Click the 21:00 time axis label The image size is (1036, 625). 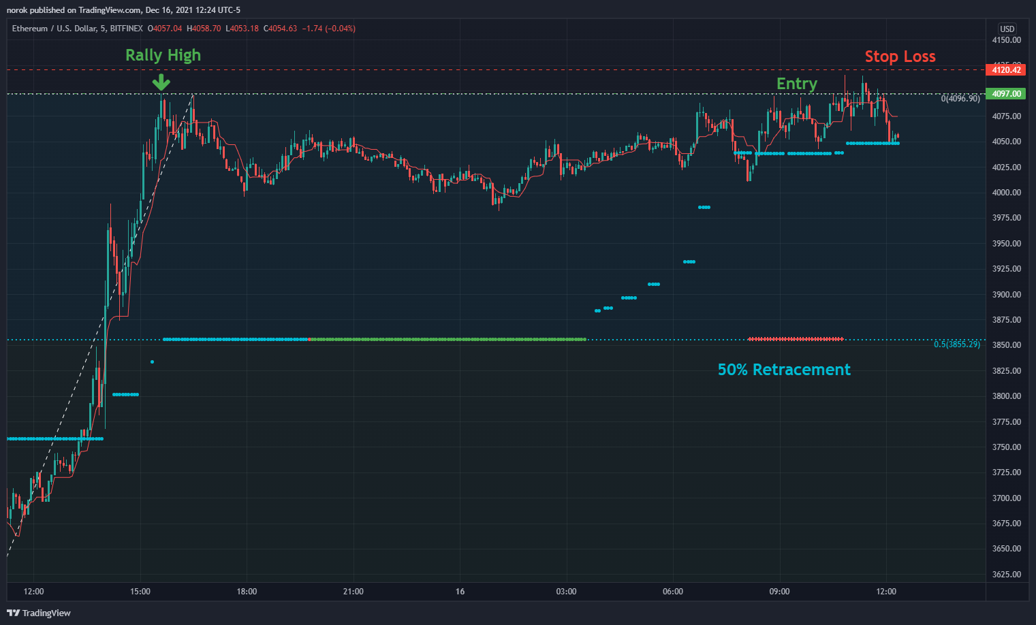coord(354,592)
